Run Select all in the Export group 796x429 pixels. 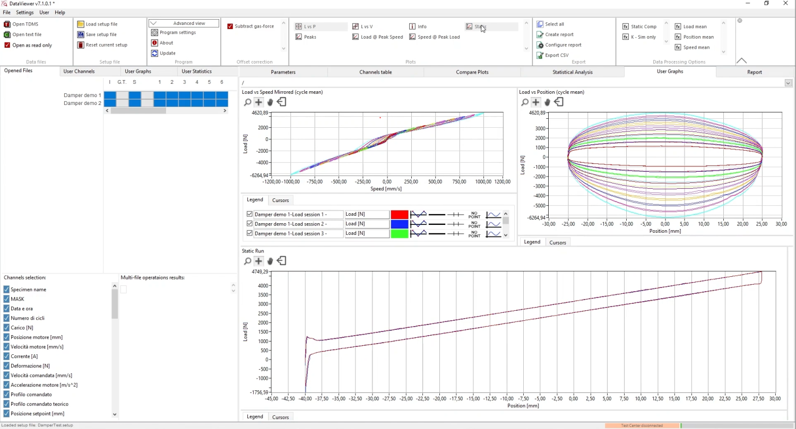(553, 24)
